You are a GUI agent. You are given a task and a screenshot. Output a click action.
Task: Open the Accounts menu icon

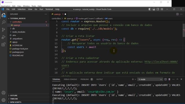[3, 93]
